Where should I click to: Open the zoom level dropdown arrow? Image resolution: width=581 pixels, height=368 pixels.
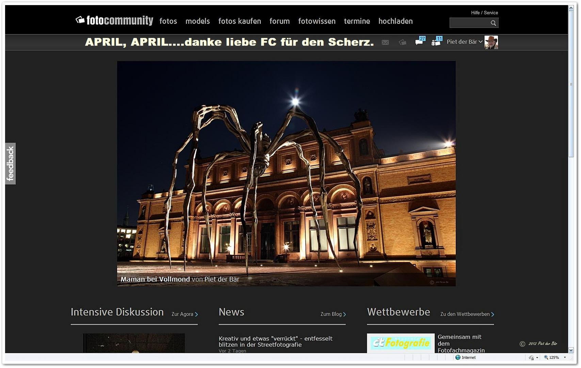565,357
